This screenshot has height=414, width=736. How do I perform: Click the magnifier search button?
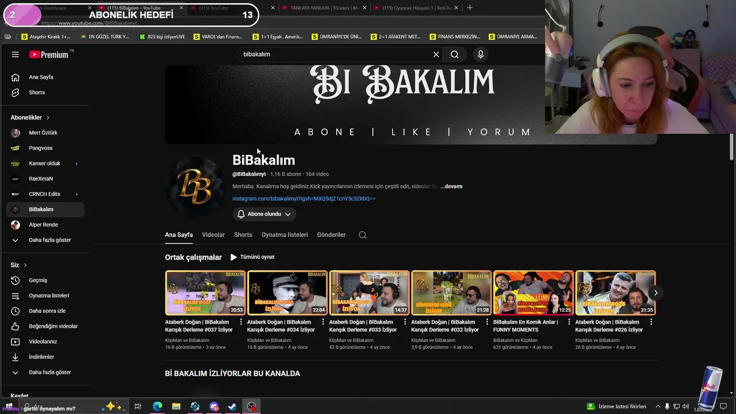click(x=455, y=55)
